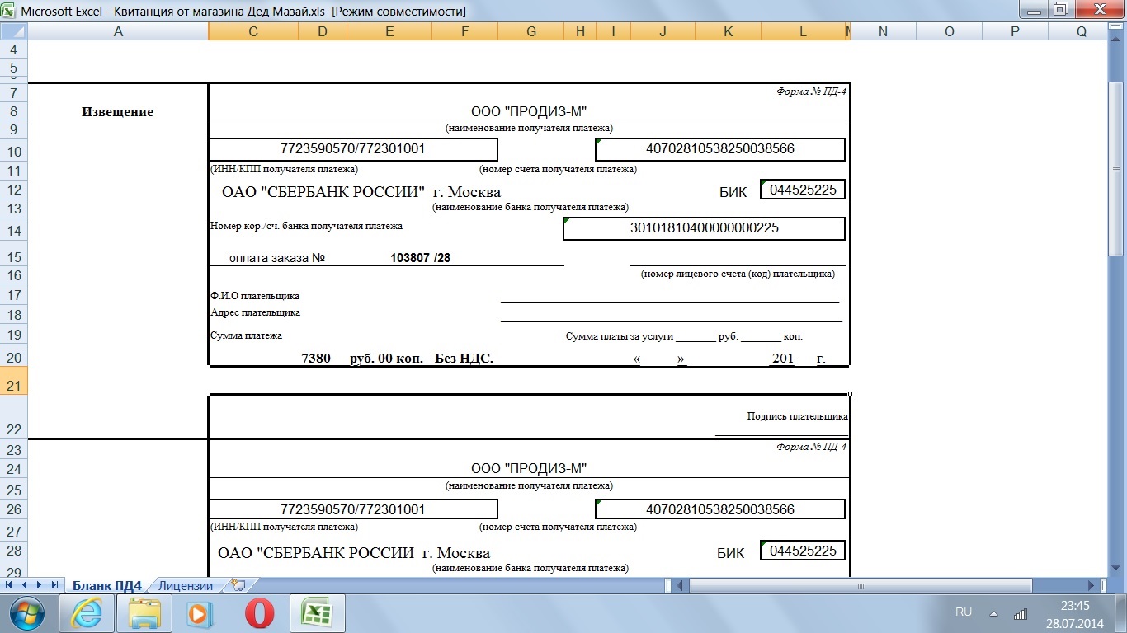Open Internet Explorer from the taskbar
The image size is (1127, 633).
[87, 613]
